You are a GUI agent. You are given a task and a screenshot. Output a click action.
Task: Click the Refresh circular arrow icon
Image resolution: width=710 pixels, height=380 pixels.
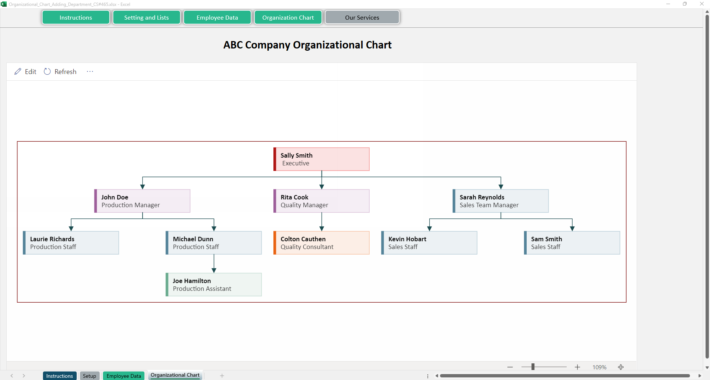[47, 71]
